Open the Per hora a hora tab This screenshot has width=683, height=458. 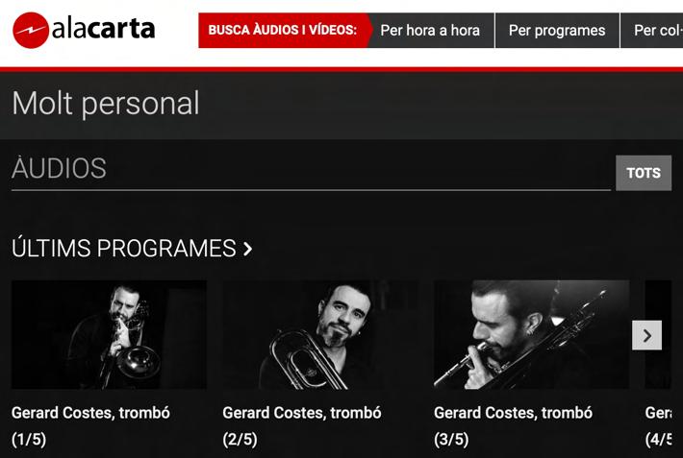pos(430,30)
